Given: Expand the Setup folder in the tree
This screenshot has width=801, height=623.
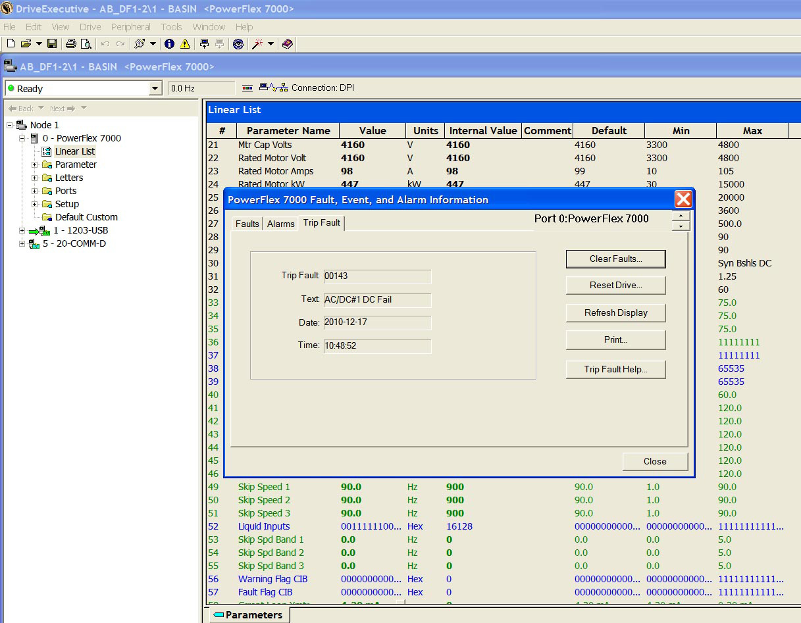Looking at the screenshot, I should 35,204.
